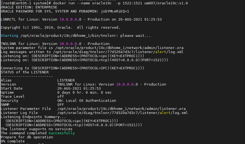Click the Oracle copyright notice line
This screenshot has height=144, width=245.
[60, 28]
